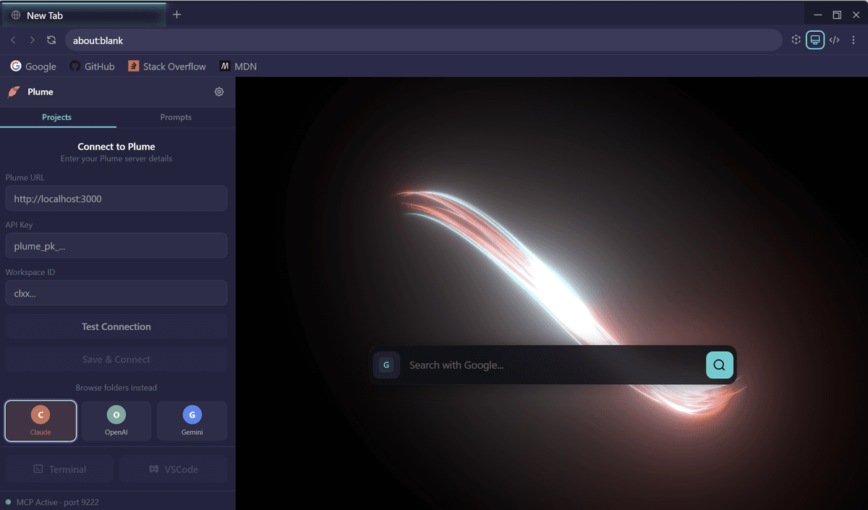Click the Test Connection button

tap(116, 327)
